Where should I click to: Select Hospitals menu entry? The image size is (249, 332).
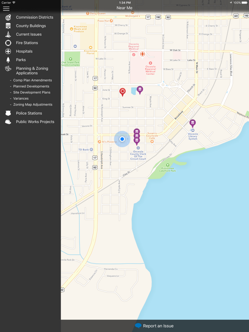[30, 51]
